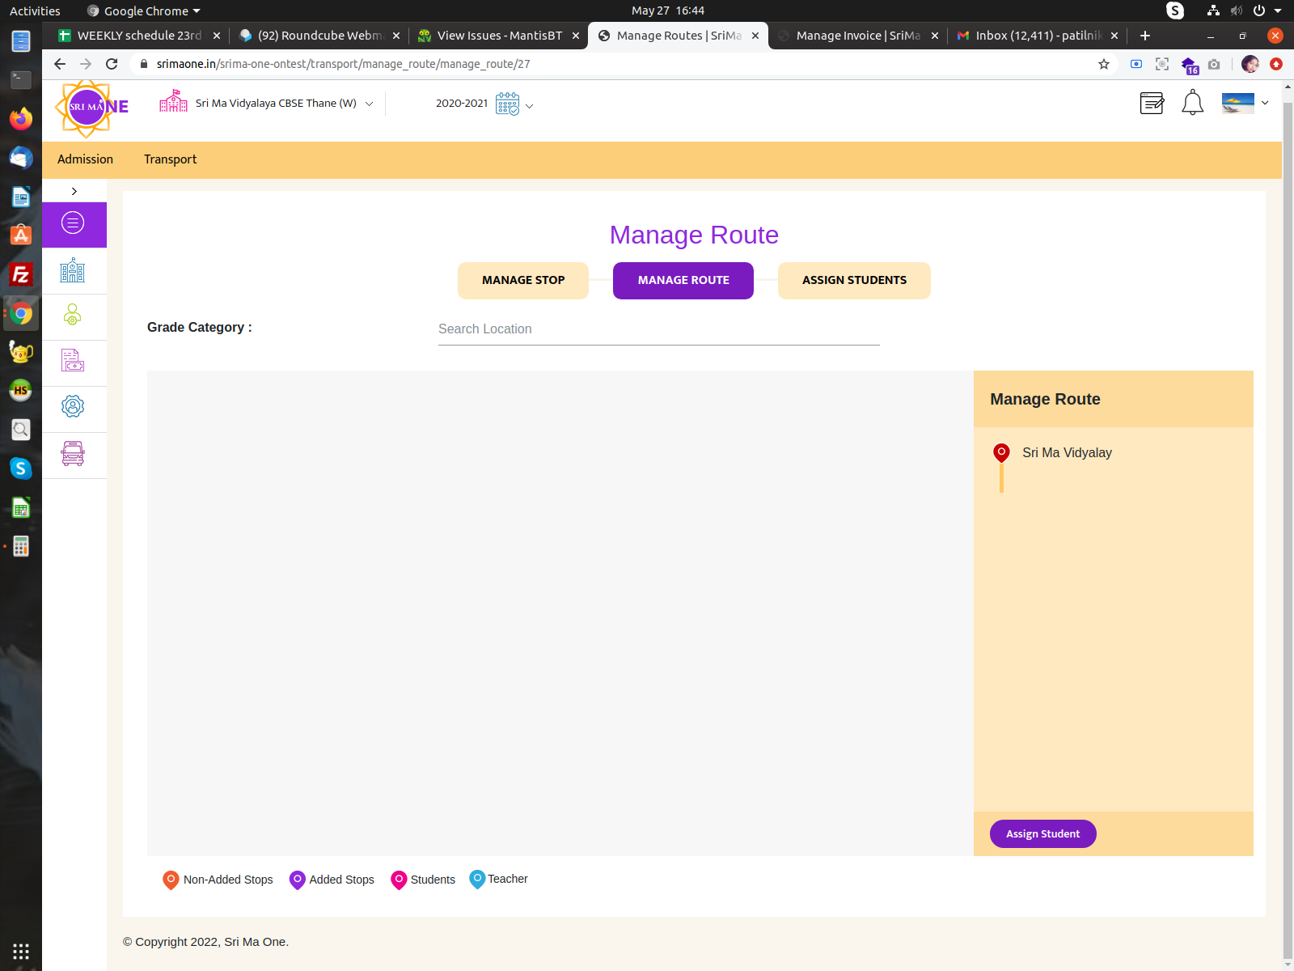Open a new browser tab

point(1145,36)
